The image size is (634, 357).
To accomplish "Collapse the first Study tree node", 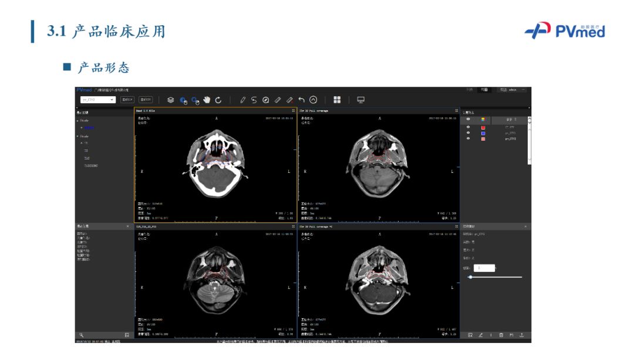I will coord(77,121).
